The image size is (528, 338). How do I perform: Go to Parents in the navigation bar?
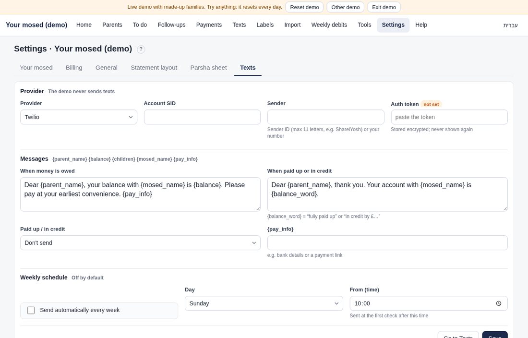[112, 25]
